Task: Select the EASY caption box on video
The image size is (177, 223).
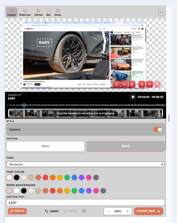Action: (x=44, y=43)
